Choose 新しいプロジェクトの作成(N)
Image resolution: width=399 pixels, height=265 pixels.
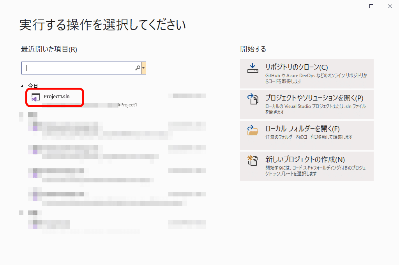tap(307, 166)
